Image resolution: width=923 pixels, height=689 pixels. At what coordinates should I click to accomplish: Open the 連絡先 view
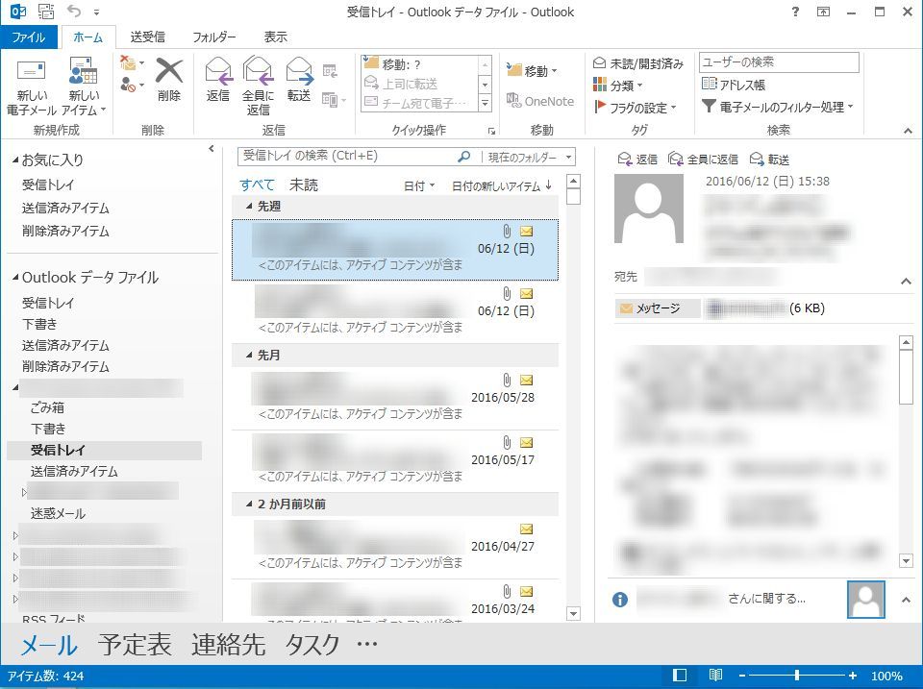229,644
